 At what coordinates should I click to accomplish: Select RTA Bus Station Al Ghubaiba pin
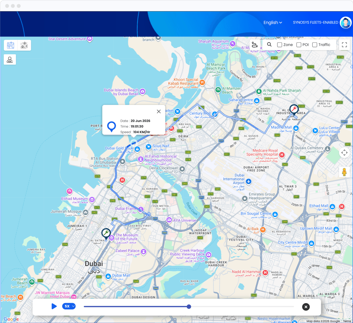[122, 162]
